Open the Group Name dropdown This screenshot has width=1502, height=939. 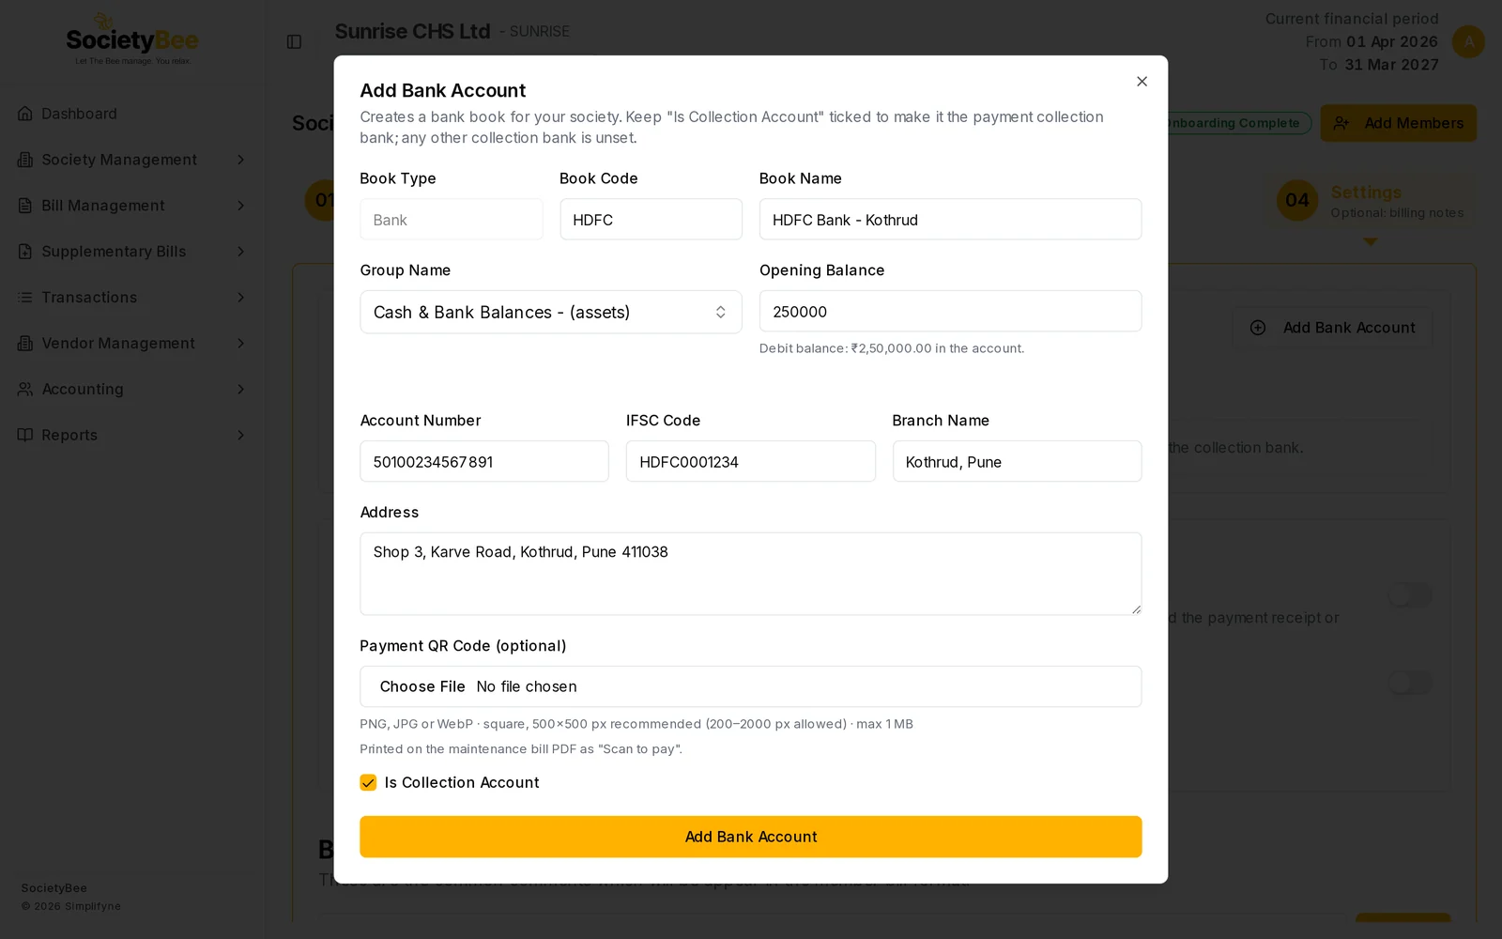[x=551, y=312]
